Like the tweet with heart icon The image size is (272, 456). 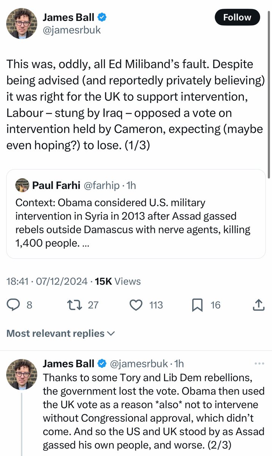(x=136, y=305)
